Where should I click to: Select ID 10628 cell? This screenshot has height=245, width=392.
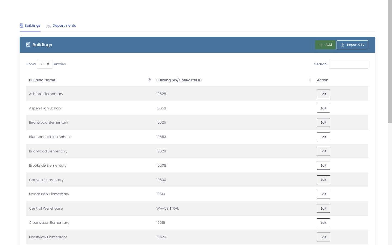[234, 94]
